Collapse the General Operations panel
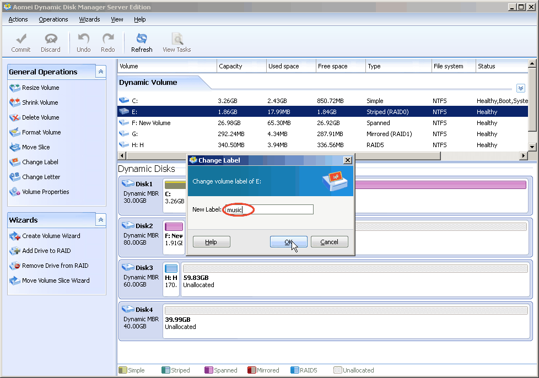 coord(100,72)
